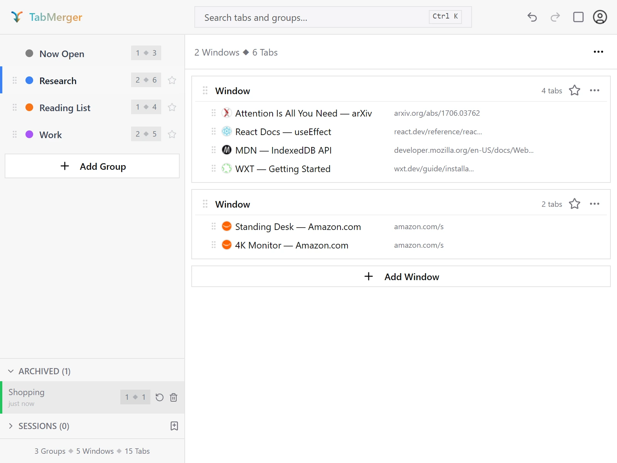Open Attention Is All You Need tab
Image resolution: width=617 pixels, height=463 pixels.
pos(303,113)
